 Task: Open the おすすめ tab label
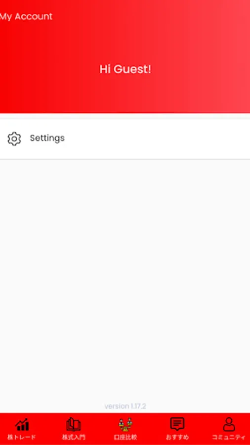[x=177, y=437]
